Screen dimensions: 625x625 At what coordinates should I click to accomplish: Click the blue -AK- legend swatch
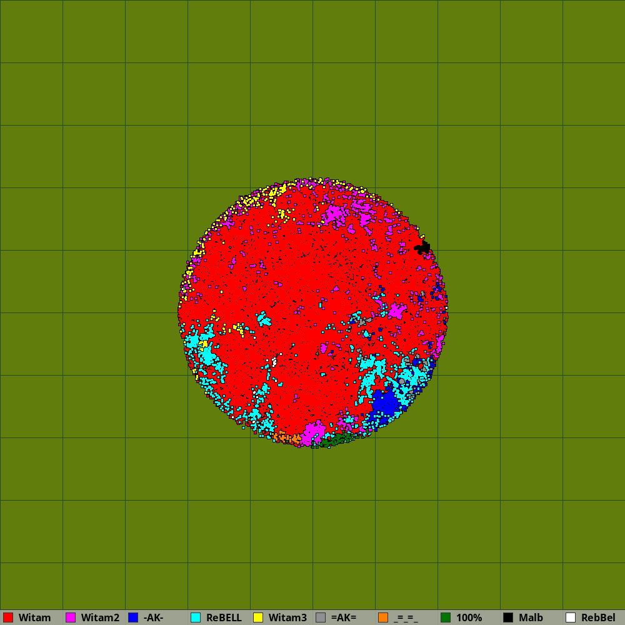[x=133, y=617]
